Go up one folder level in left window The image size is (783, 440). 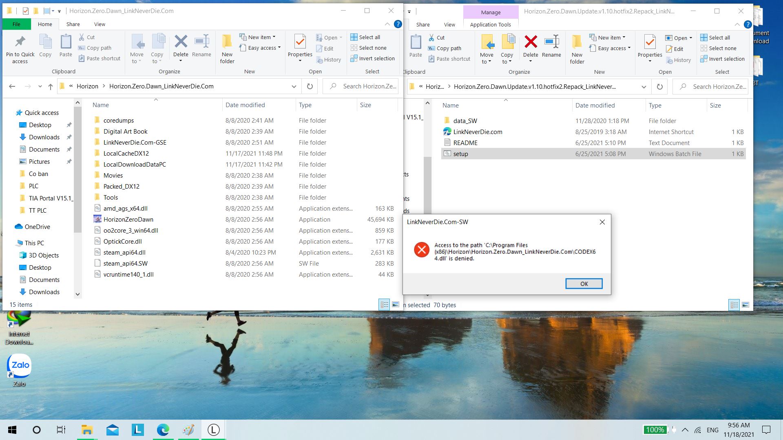point(51,86)
